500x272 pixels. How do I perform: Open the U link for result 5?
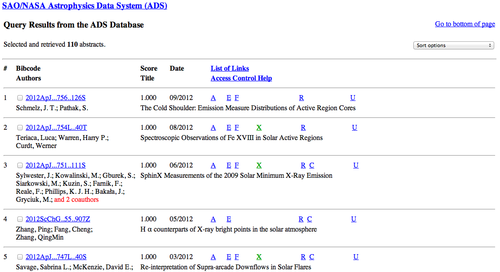click(356, 257)
